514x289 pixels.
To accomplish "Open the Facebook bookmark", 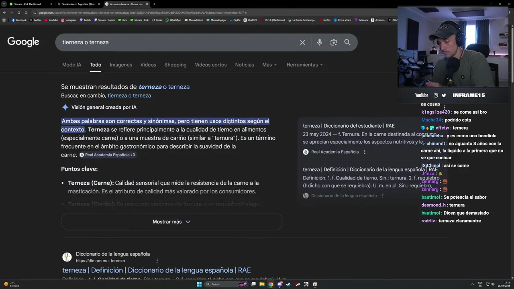I will [19, 20].
